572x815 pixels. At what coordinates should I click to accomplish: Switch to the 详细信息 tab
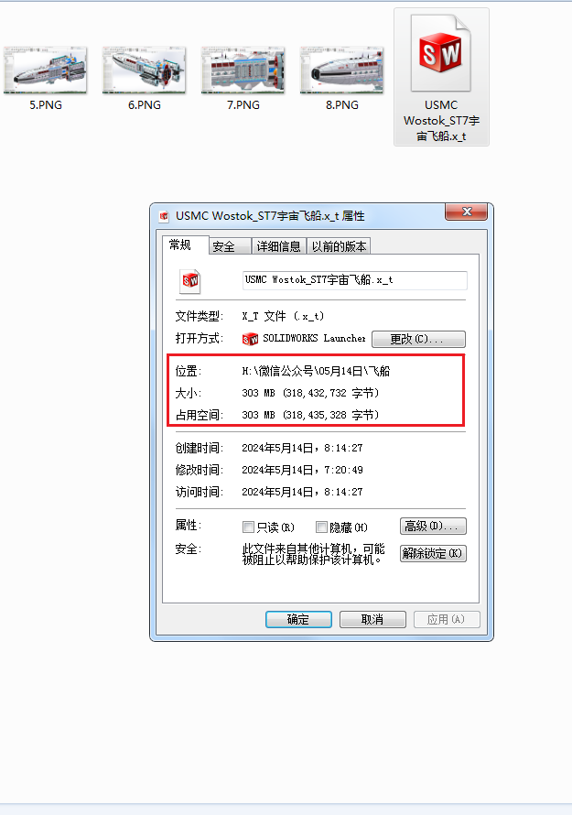278,246
